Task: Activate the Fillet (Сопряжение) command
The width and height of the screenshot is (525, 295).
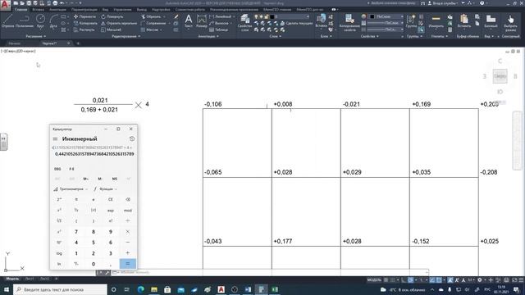Action: (153, 23)
